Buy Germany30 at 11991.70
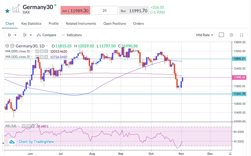Image resolution: width=251 pixels, height=156 pixels. [x=134, y=10]
